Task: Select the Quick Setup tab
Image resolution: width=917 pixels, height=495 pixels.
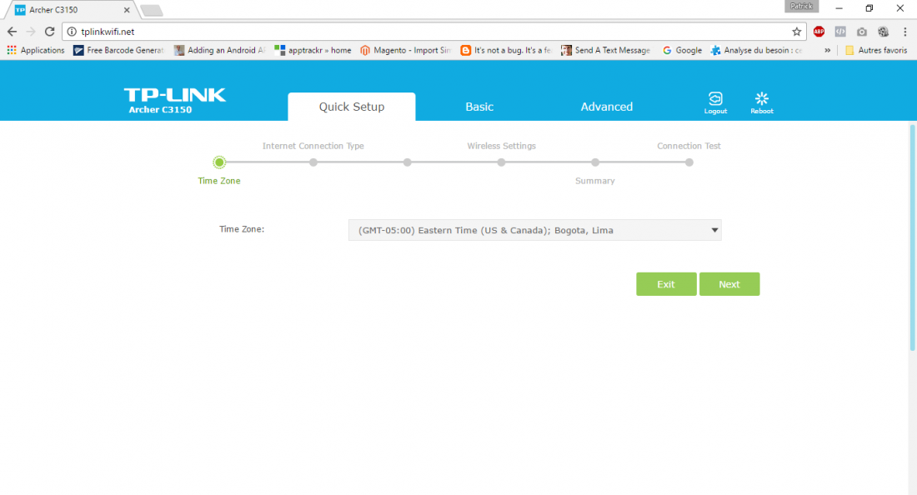Action: 352,107
